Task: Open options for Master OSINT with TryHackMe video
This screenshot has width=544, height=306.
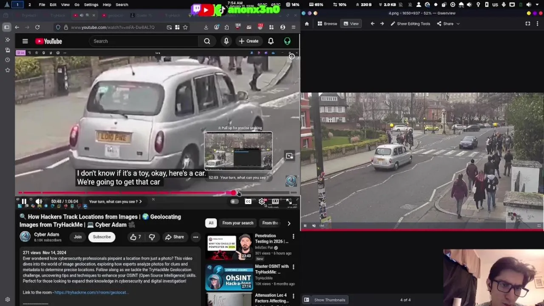Action: click(293, 267)
